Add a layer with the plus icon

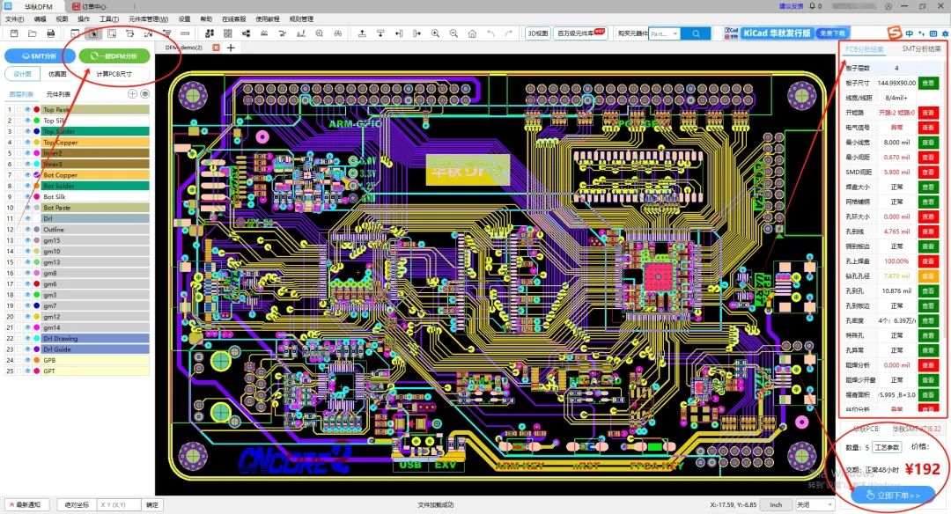click(132, 94)
